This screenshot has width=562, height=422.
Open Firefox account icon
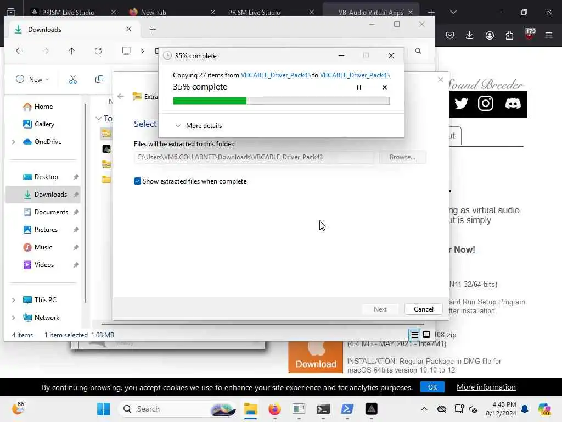tap(490, 35)
